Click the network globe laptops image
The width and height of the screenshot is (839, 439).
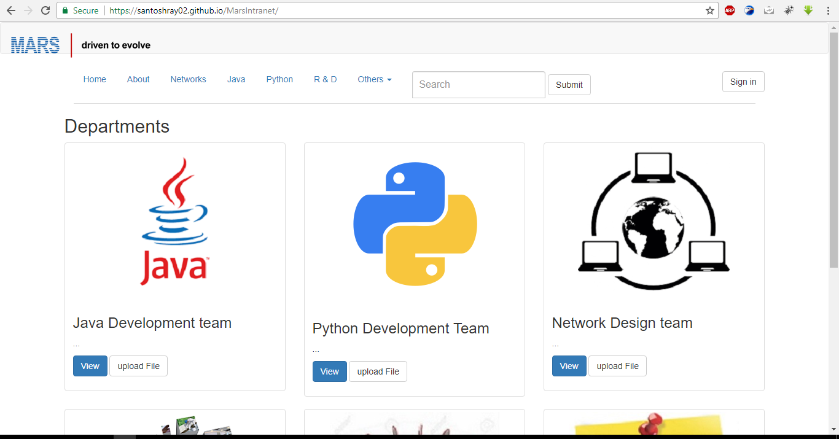[x=654, y=222]
